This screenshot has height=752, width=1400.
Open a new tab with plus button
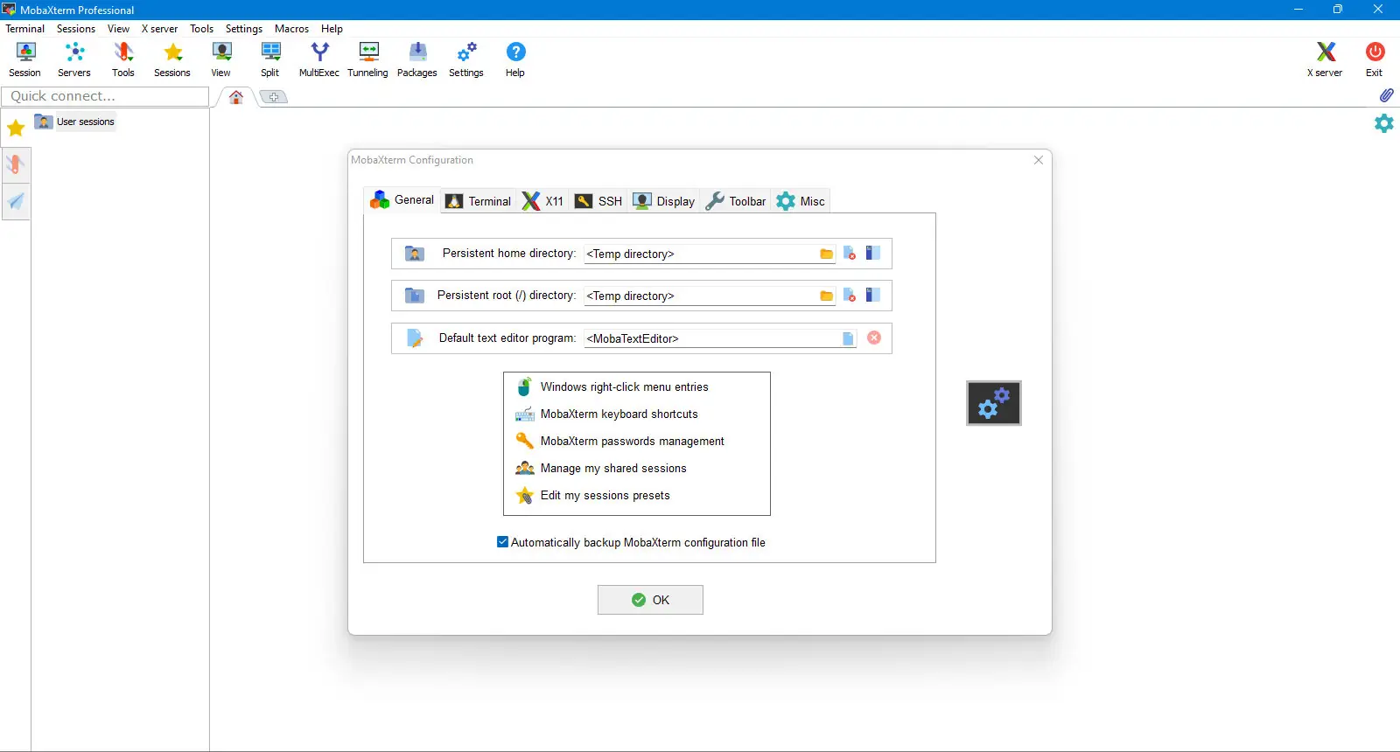point(274,97)
